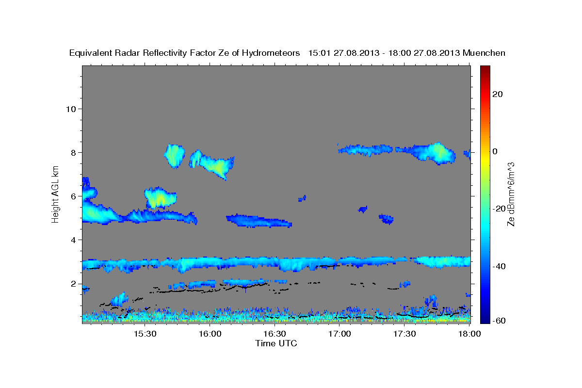Click the 17:00 time tick label
This screenshot has height=388, width=582.
tap(339, 334)
